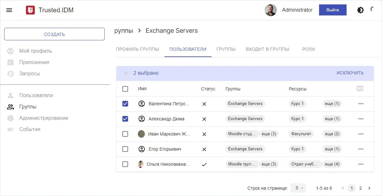
Task: Click the Administrator avatar picture
Action: coord(270,10)
